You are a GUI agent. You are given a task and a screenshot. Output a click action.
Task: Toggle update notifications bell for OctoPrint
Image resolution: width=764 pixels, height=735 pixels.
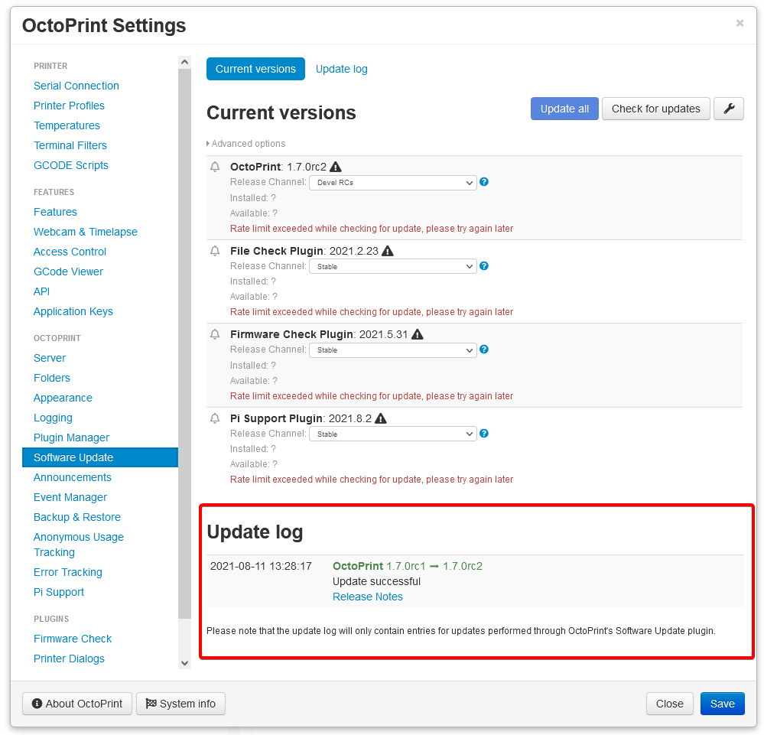point(214,166)
